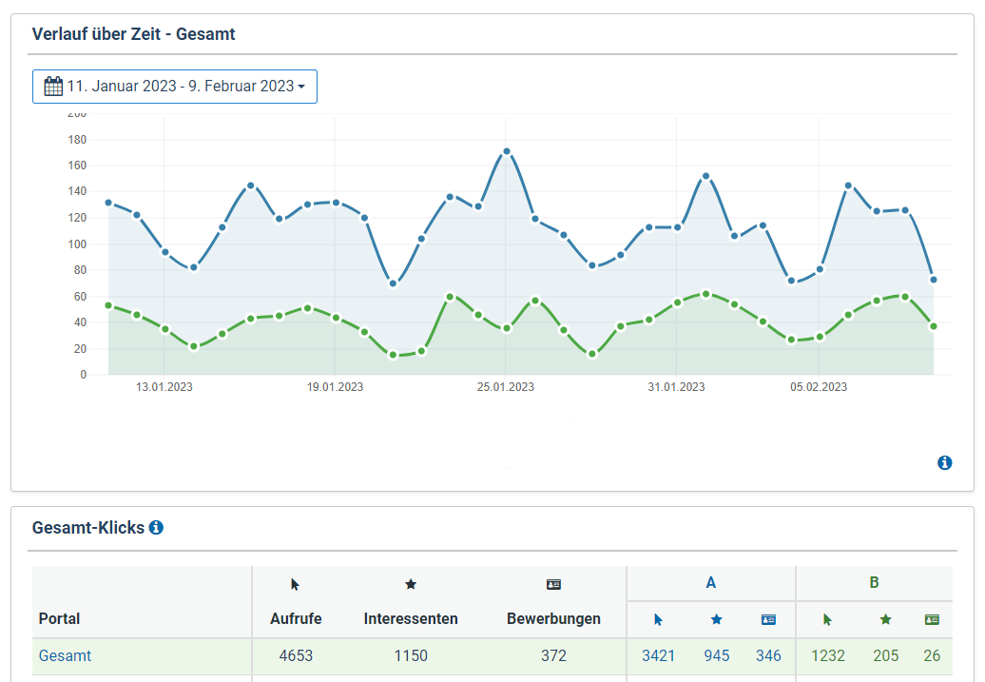Click the Aufrufe total value 4653
This screenshot has height=682, width=985.
(295, 655)
